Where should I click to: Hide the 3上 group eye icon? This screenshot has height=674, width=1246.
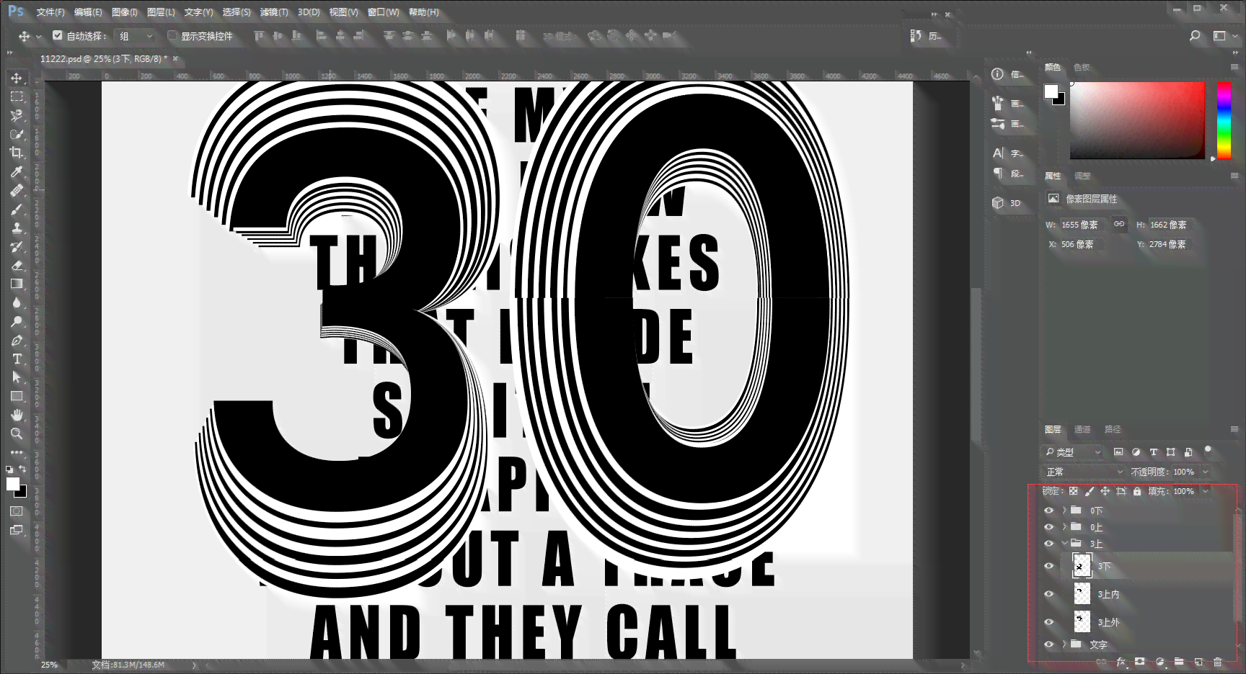[x=1049, y=544]
